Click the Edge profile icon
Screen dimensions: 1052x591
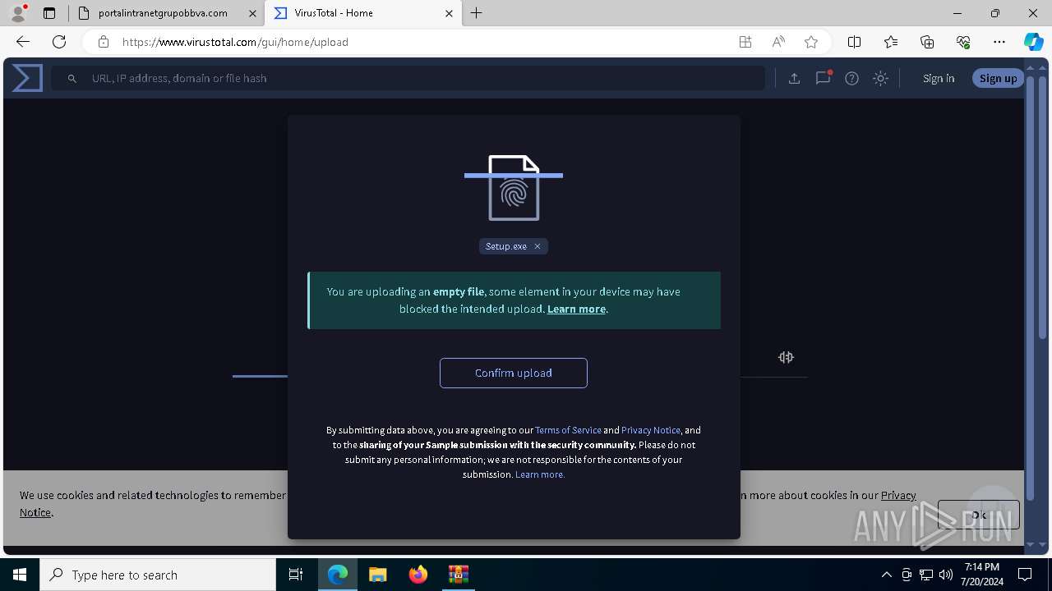(x=18, y=13)
